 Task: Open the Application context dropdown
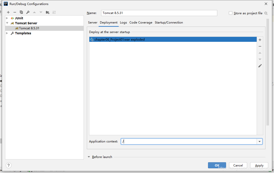(259, 141)
